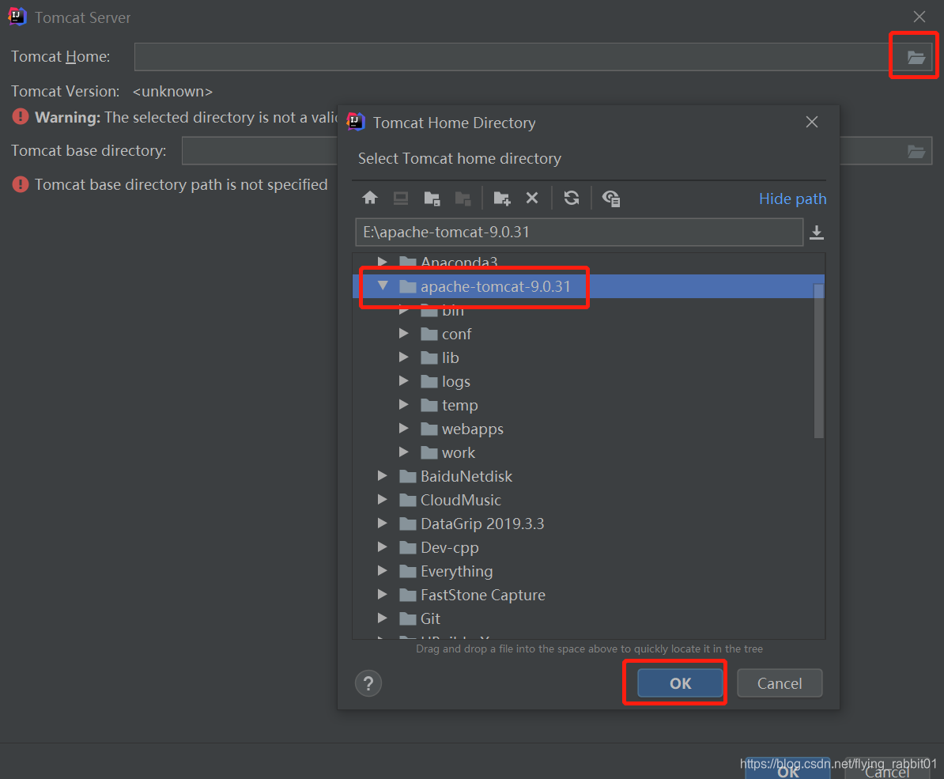This screenshot has width=944, height=779.
Task: Close the Tomcat Server window
Action: click(x=919, y=17)
